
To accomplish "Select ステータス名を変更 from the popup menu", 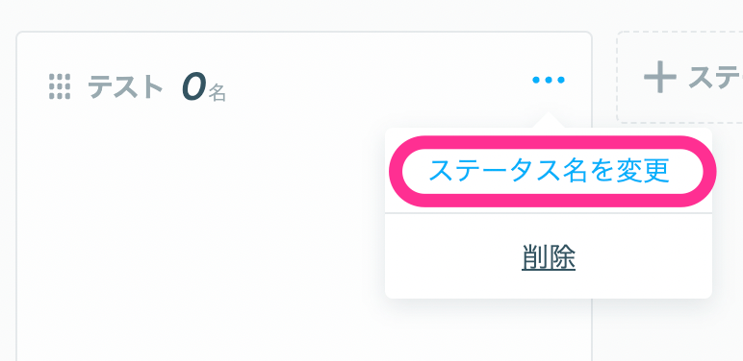I will click(x=549, y=171).
